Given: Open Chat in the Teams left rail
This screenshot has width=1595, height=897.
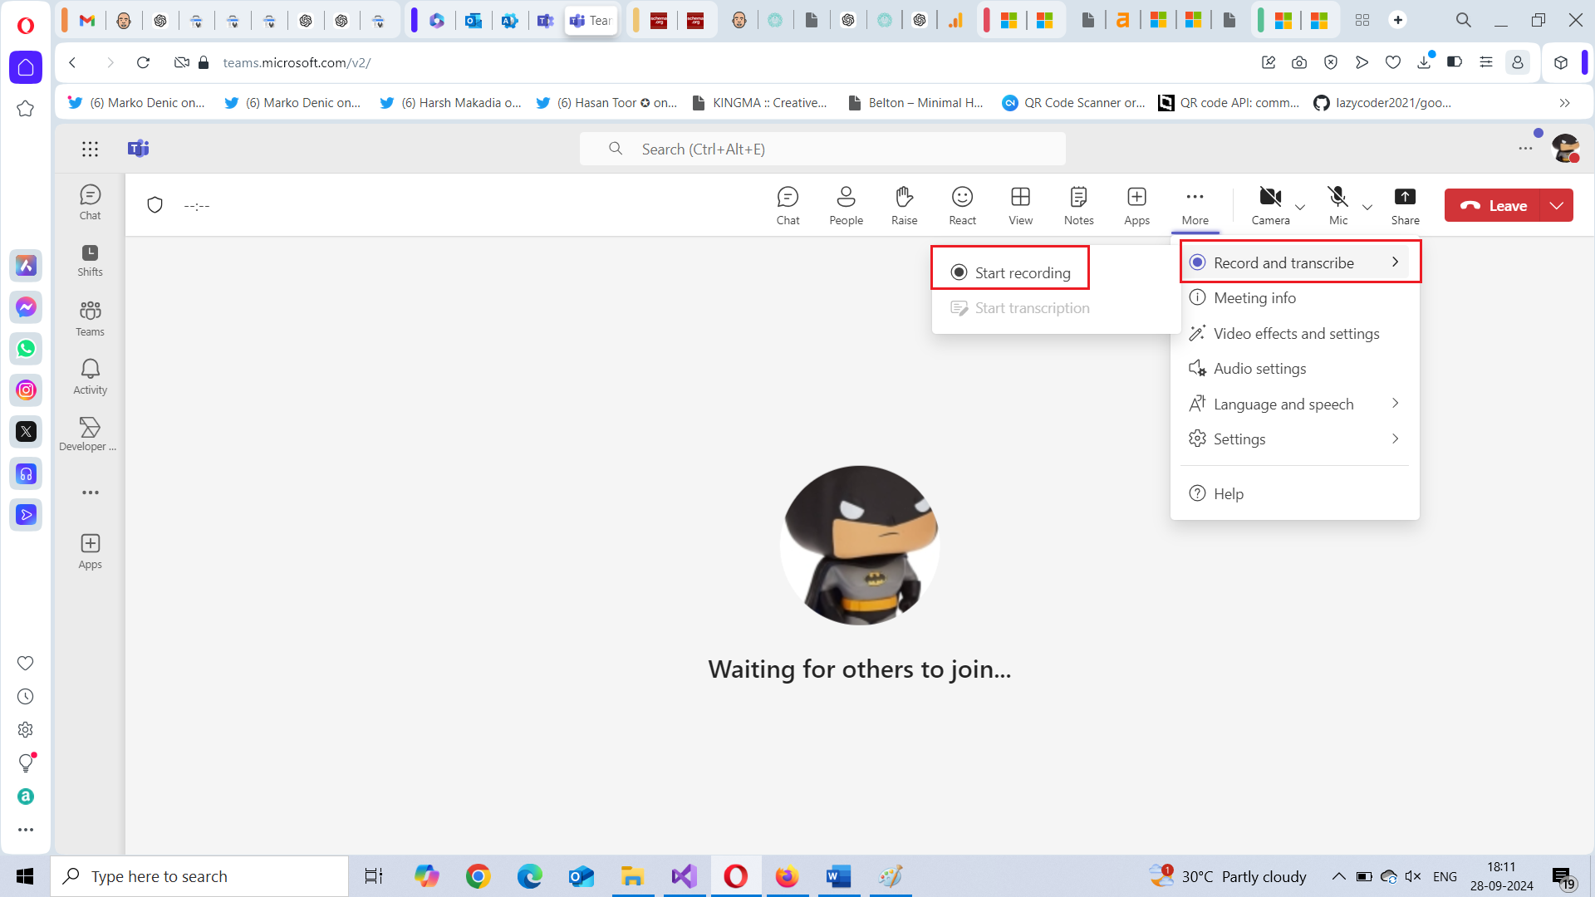Looking at the screenshot, I should tap(90, 202).
